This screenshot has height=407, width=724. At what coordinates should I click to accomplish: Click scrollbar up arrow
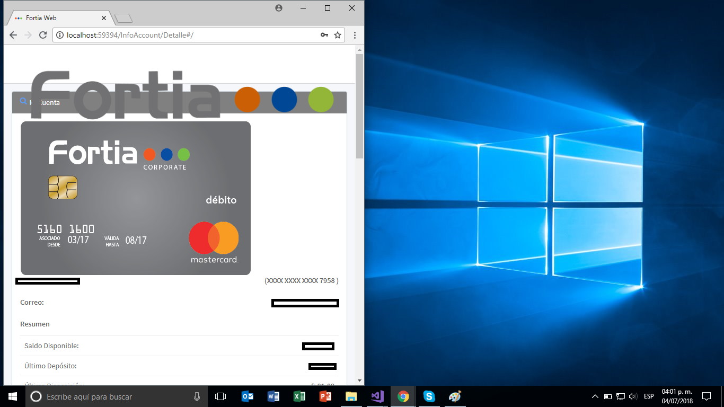click(359, 50)
